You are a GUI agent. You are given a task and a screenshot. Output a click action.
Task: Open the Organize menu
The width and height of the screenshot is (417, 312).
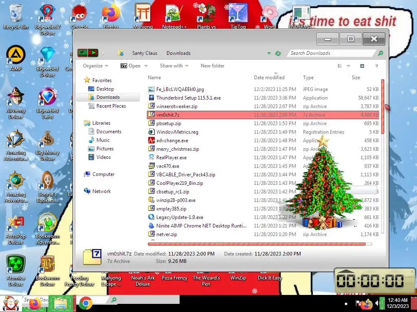tap(95, 66)
